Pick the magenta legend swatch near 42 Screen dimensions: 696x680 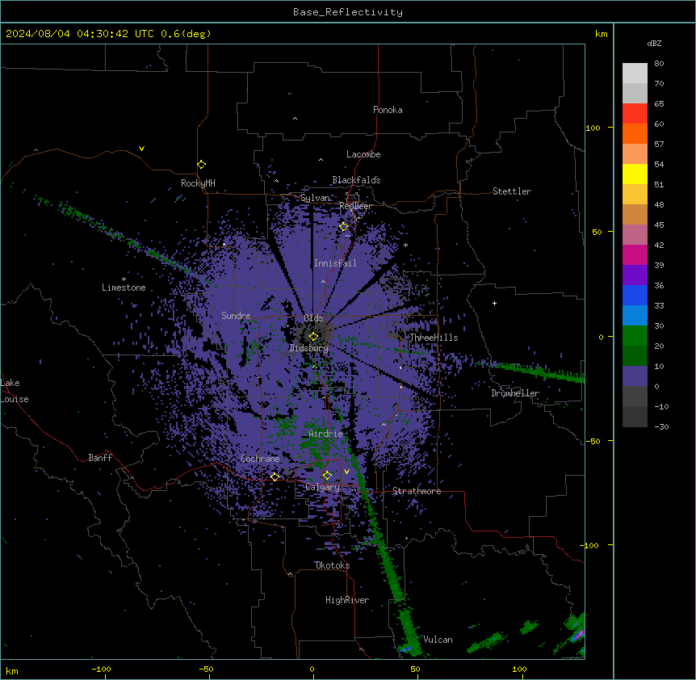click(x=635, y=254)
